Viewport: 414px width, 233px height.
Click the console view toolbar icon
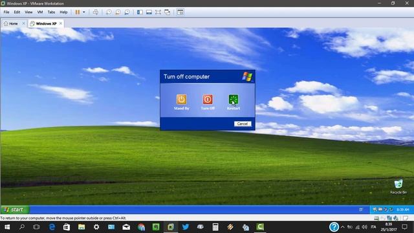tap(180, 12)
